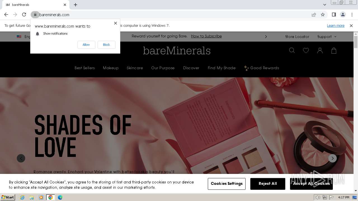Open Chrome three-dot menu
The height and width of the screenshot is (201, 358).
pos(352,15)
